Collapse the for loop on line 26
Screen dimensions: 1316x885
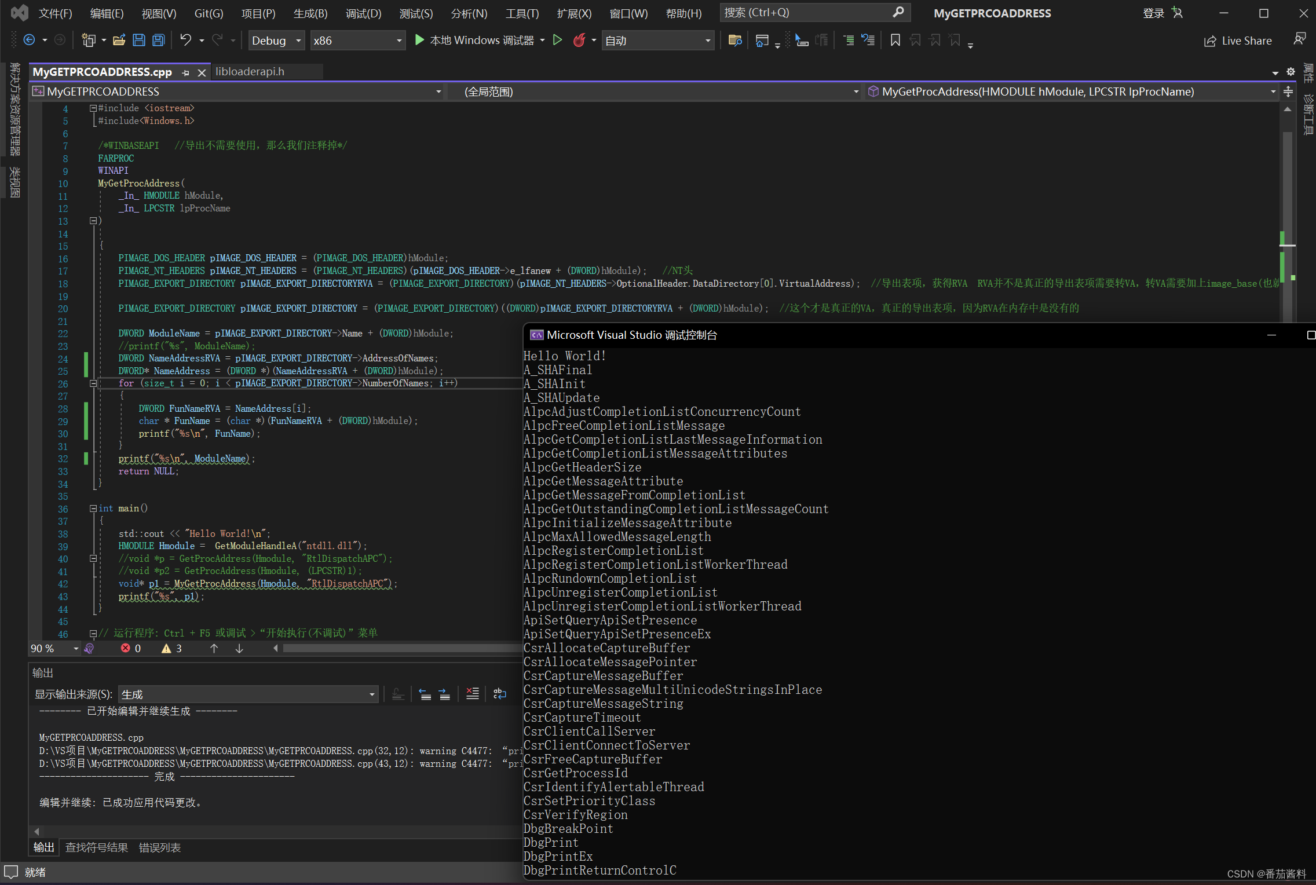(93, 383)
